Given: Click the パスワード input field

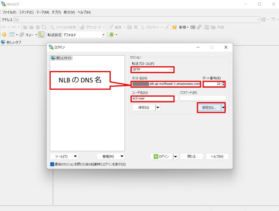Looking at the screenshot, I should 203,98.
